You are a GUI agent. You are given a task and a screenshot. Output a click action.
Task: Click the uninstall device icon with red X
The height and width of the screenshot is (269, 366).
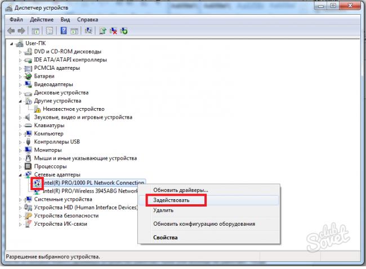click(113, 30)
